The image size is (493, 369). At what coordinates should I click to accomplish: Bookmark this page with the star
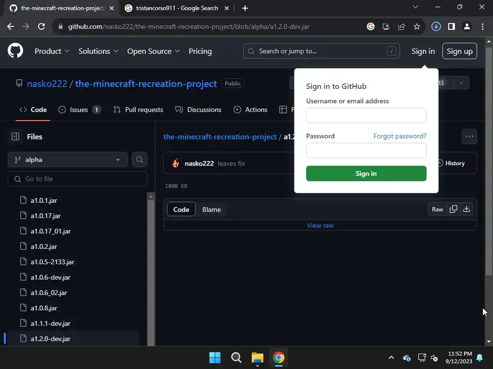tap(417, 27)
